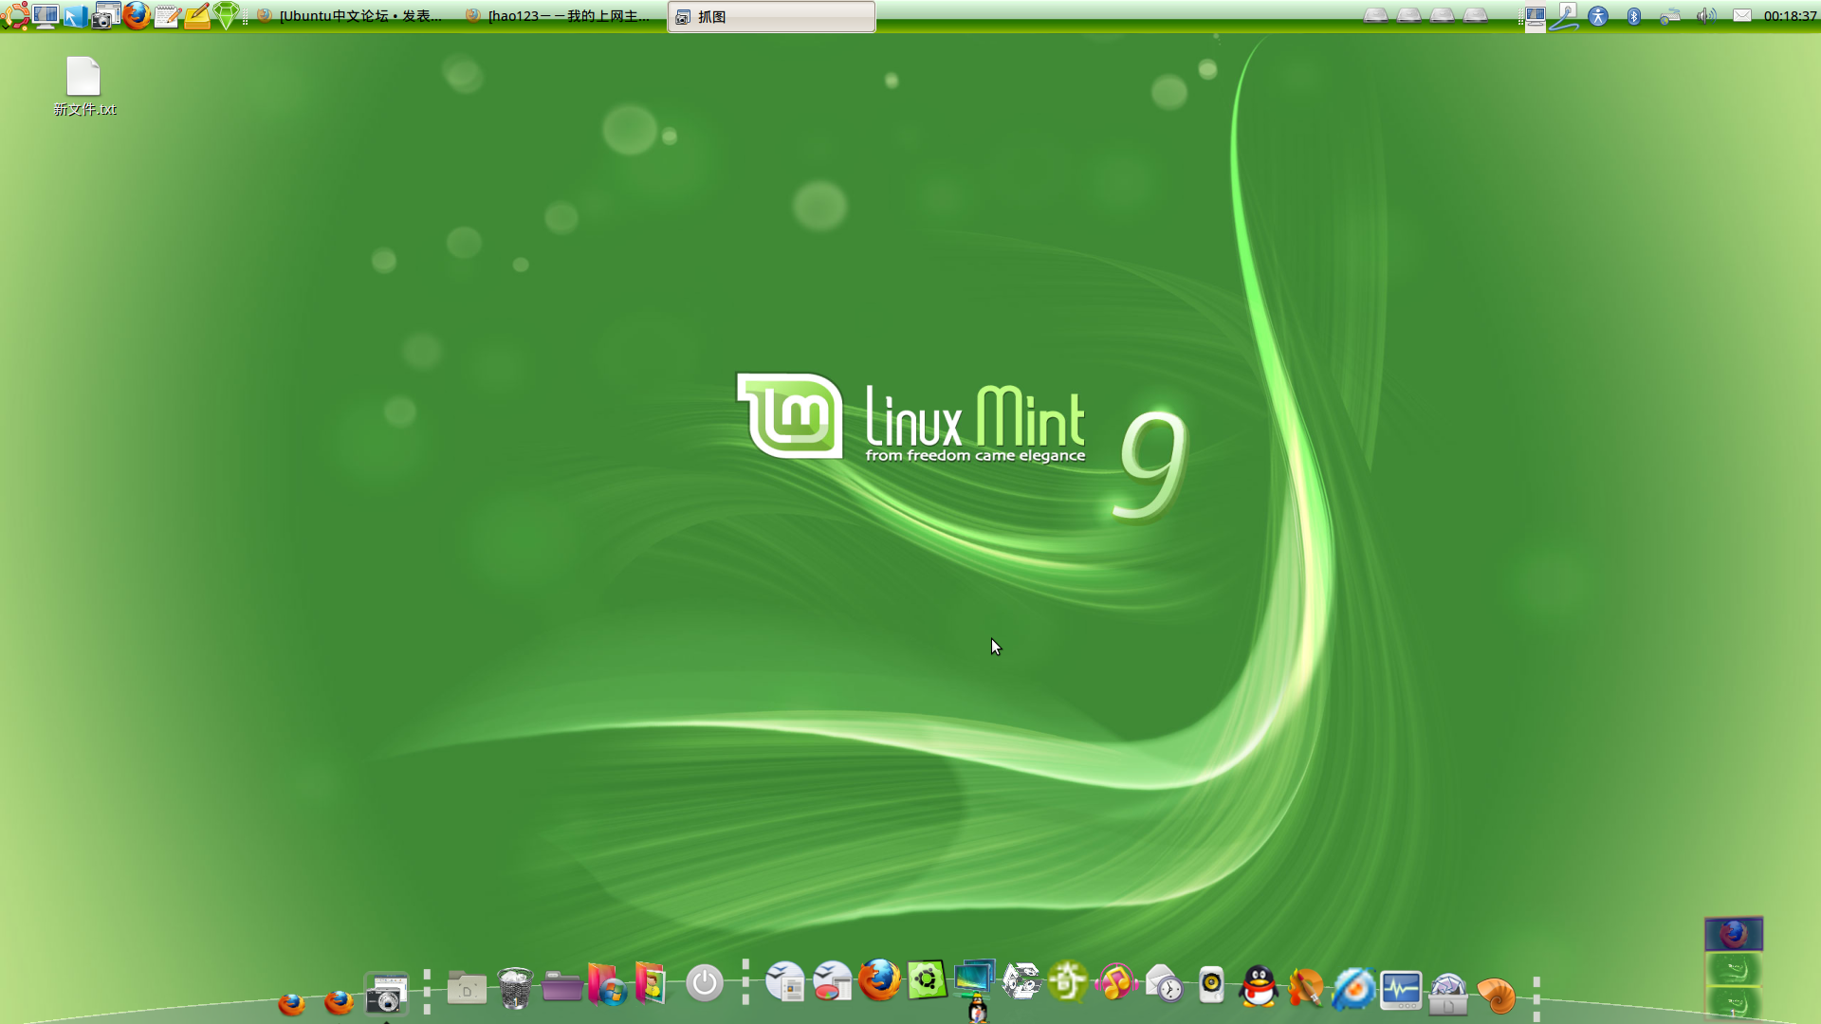The width and height of the screenshot is (1821, 1024).
Task: Launch QQ penguin from the dock
Action: 1259,987
